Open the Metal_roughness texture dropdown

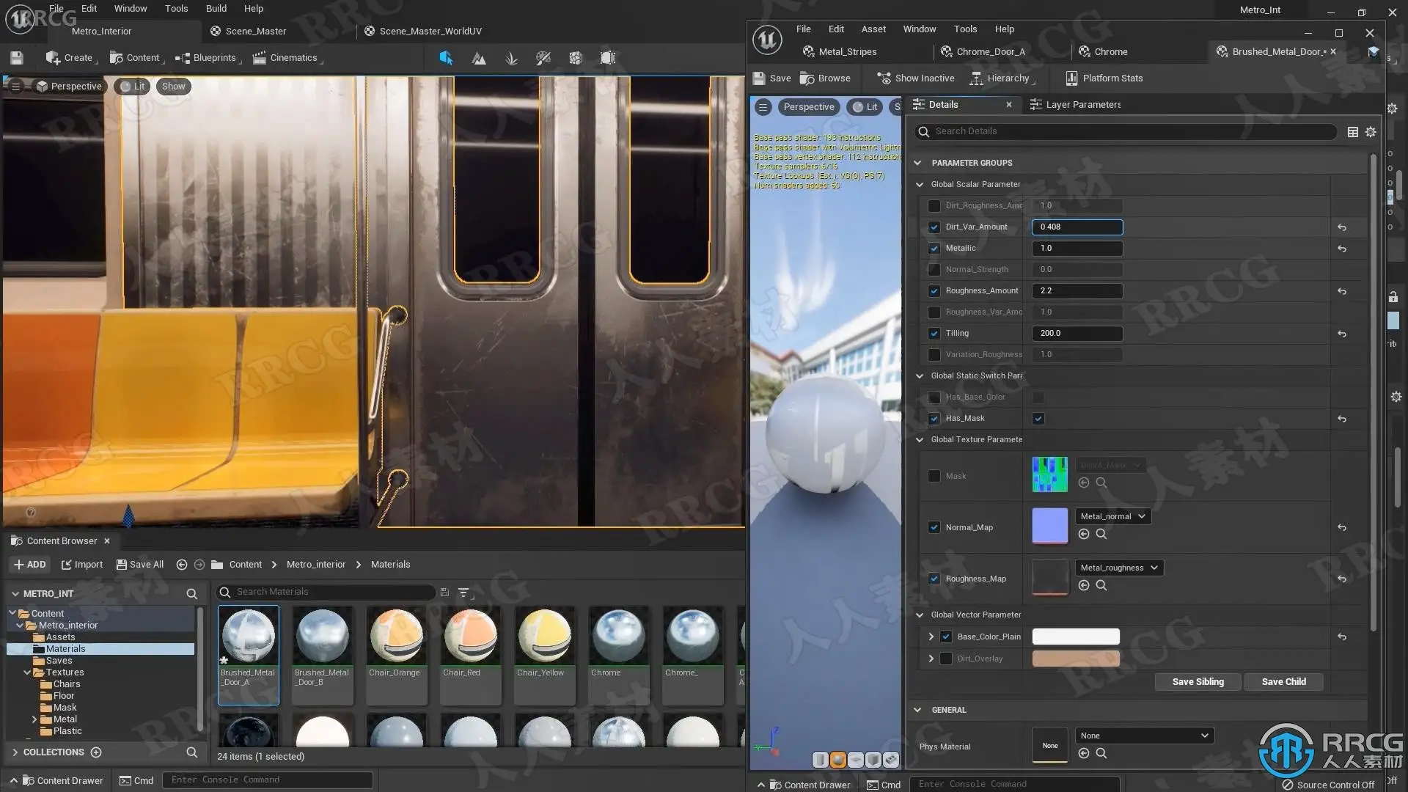[1118, 568]
